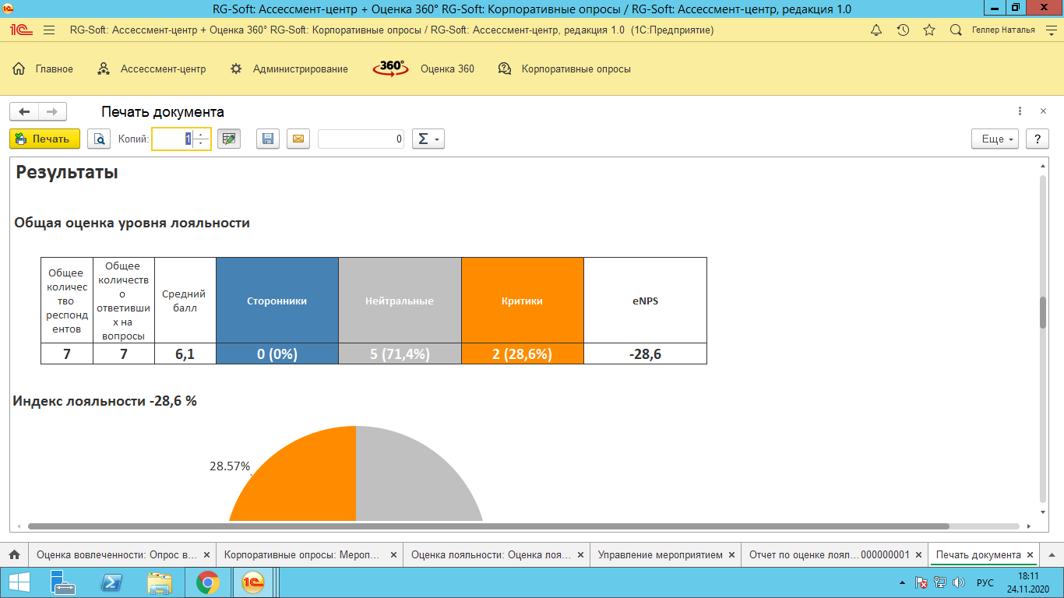Viewport: 1064px width, 598px height.
Task: Save document with floppy disk icon
Action: click(268, 139)
